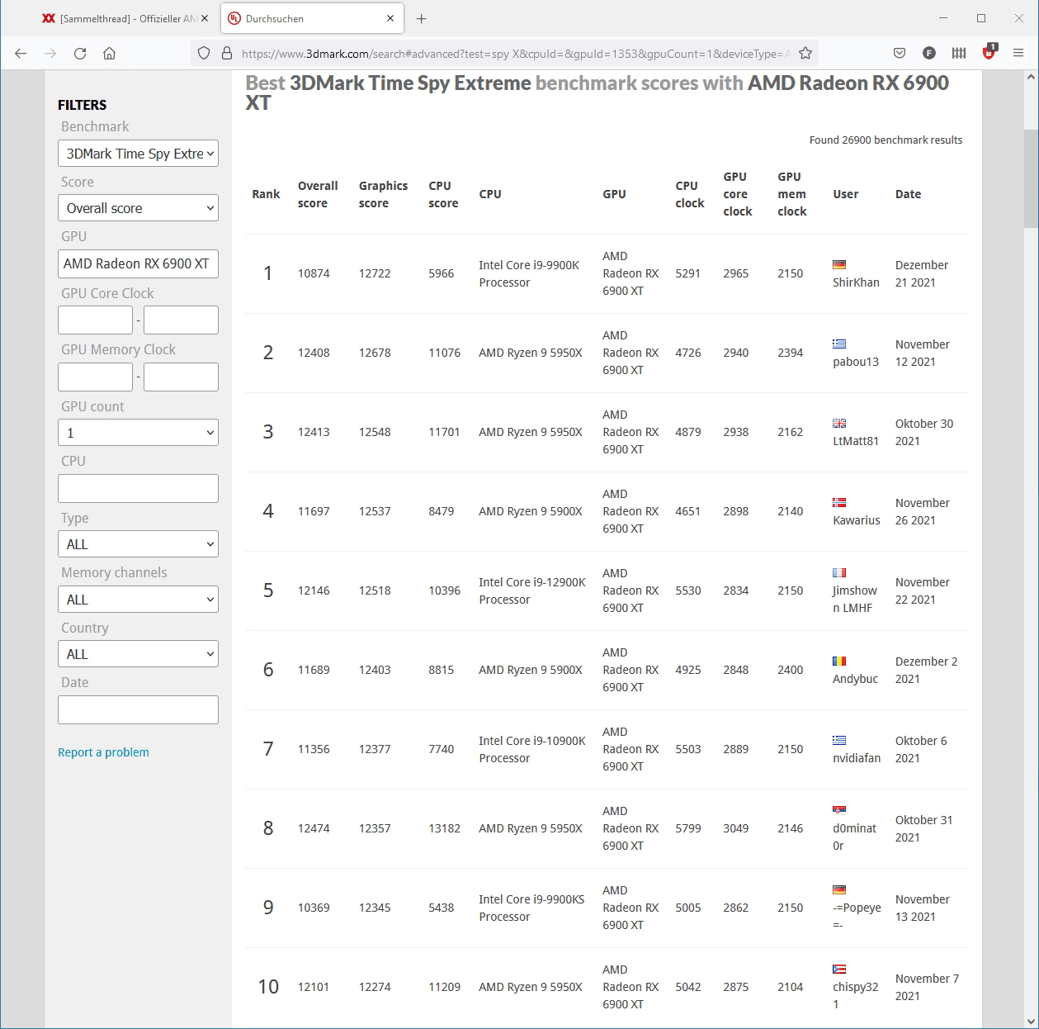Open the Benchmark dropdown
The width and height of the screenshot is (1039, 1029).
[138, 154]
